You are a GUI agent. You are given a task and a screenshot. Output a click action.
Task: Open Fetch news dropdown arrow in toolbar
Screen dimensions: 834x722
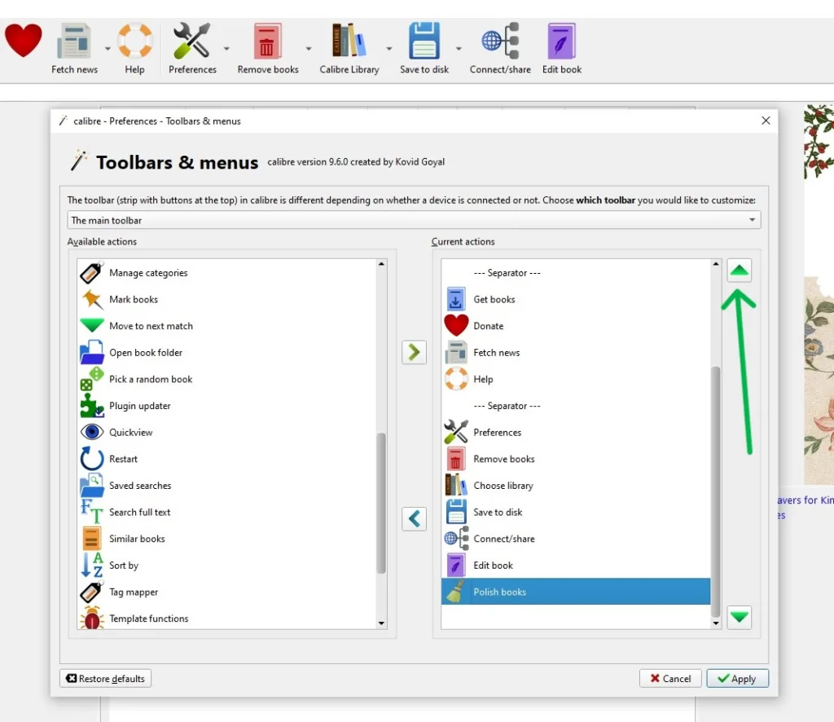(x=108, y=48)
